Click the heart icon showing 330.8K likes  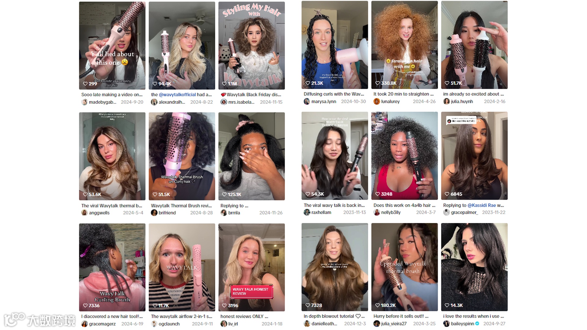tap(377, 83)
